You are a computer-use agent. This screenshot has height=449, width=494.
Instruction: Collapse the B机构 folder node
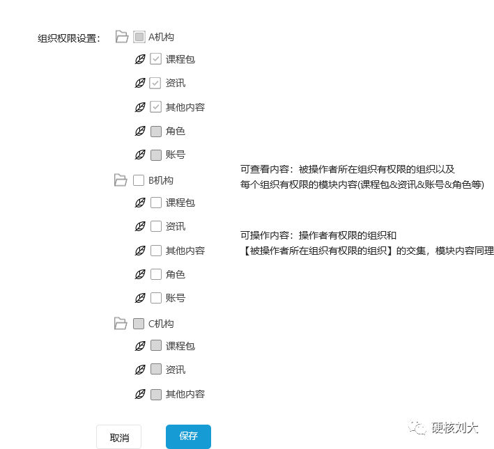click(121, 180)
